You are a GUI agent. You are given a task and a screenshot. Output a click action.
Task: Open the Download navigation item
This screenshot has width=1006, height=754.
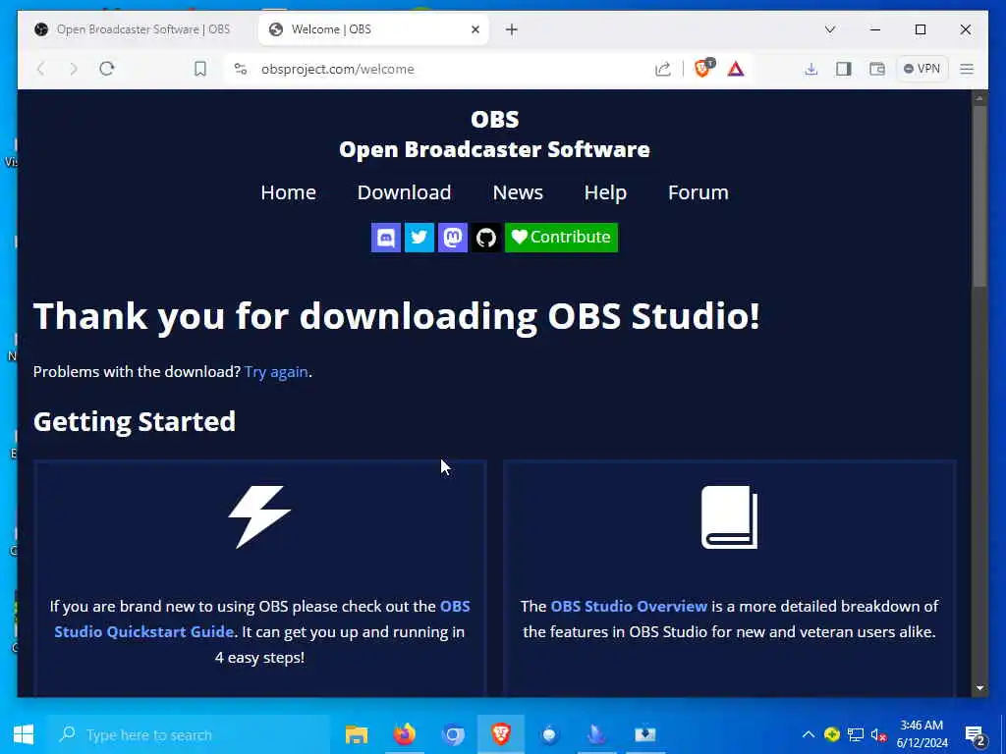404,192
